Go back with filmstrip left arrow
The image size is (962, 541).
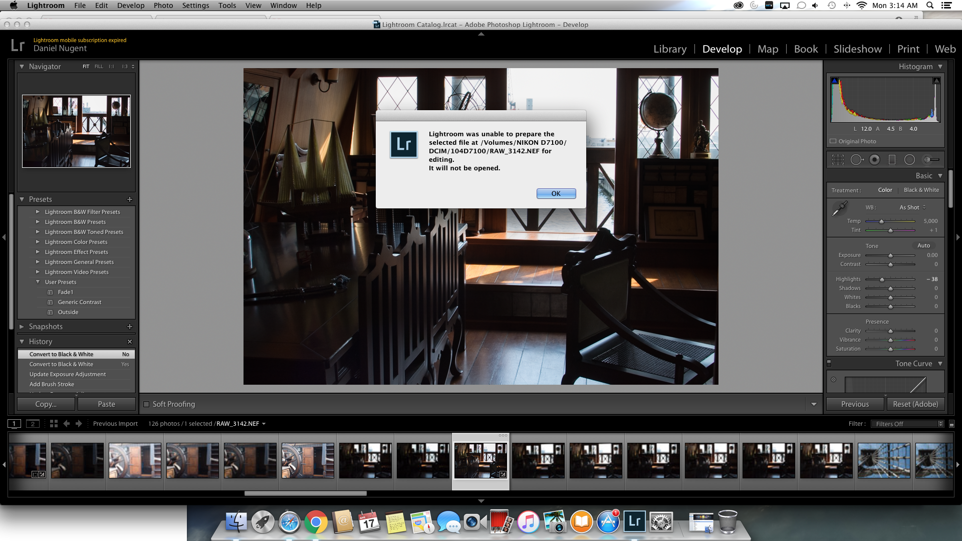pos(67,424)
